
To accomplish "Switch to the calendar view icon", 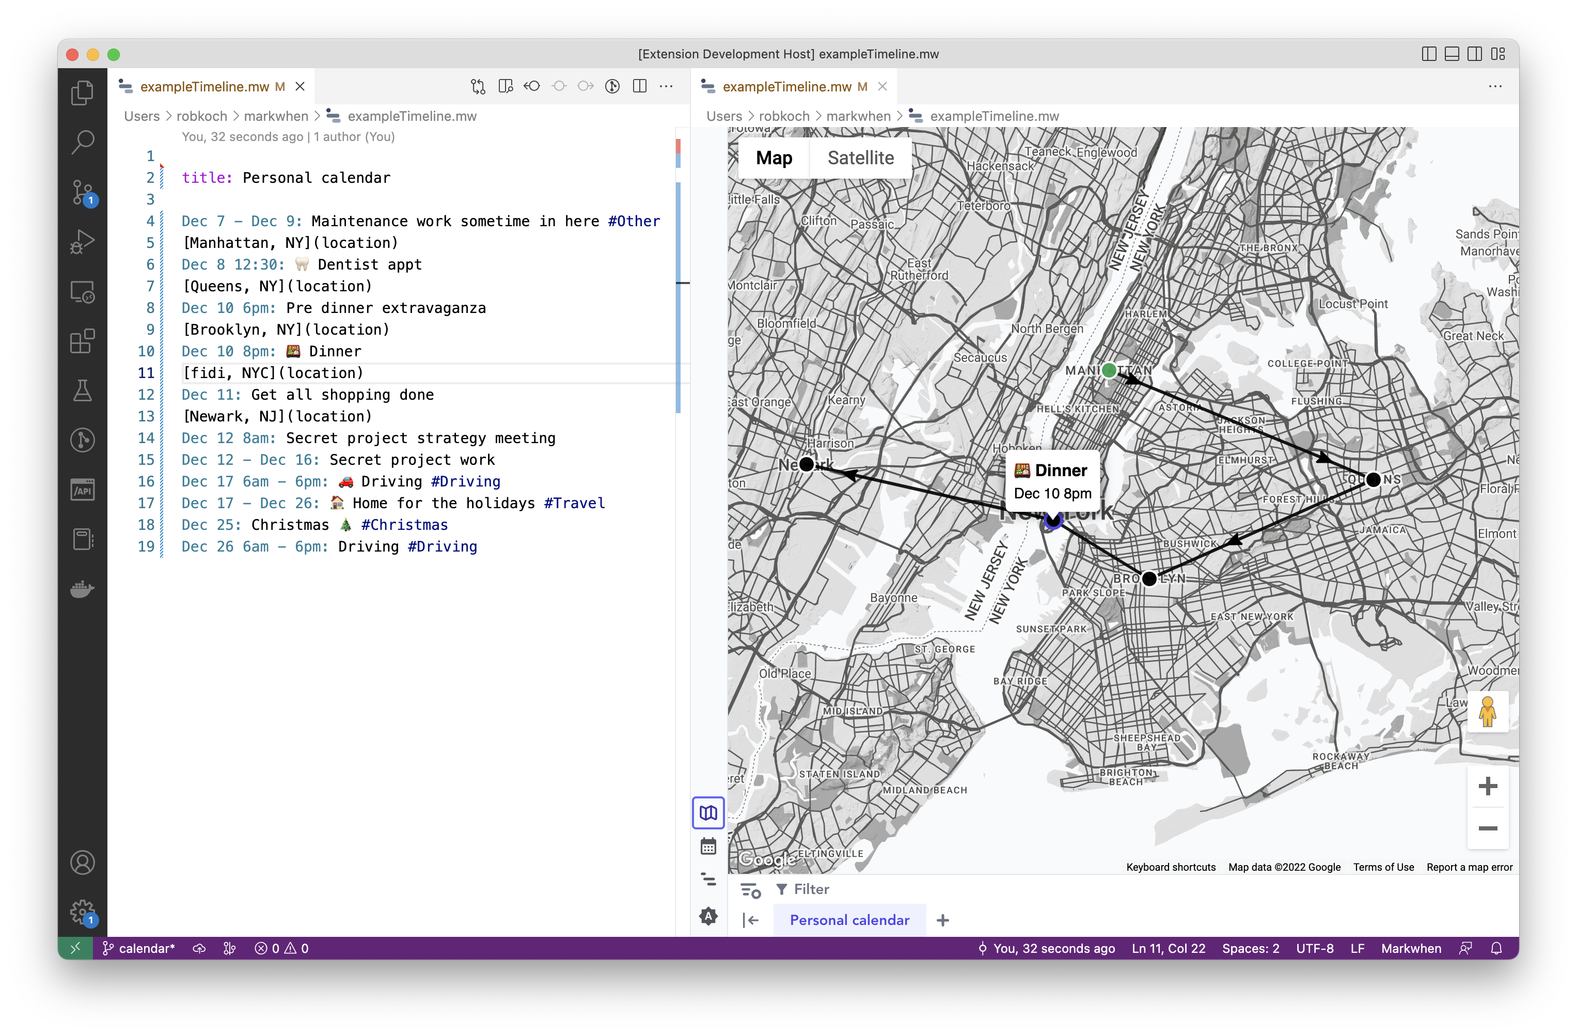I will [708, 846].
